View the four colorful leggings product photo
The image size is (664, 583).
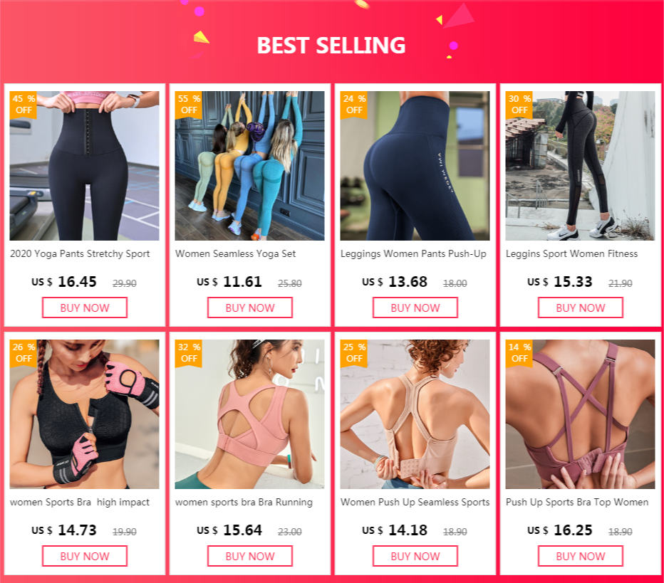click(x=250, y=166)
